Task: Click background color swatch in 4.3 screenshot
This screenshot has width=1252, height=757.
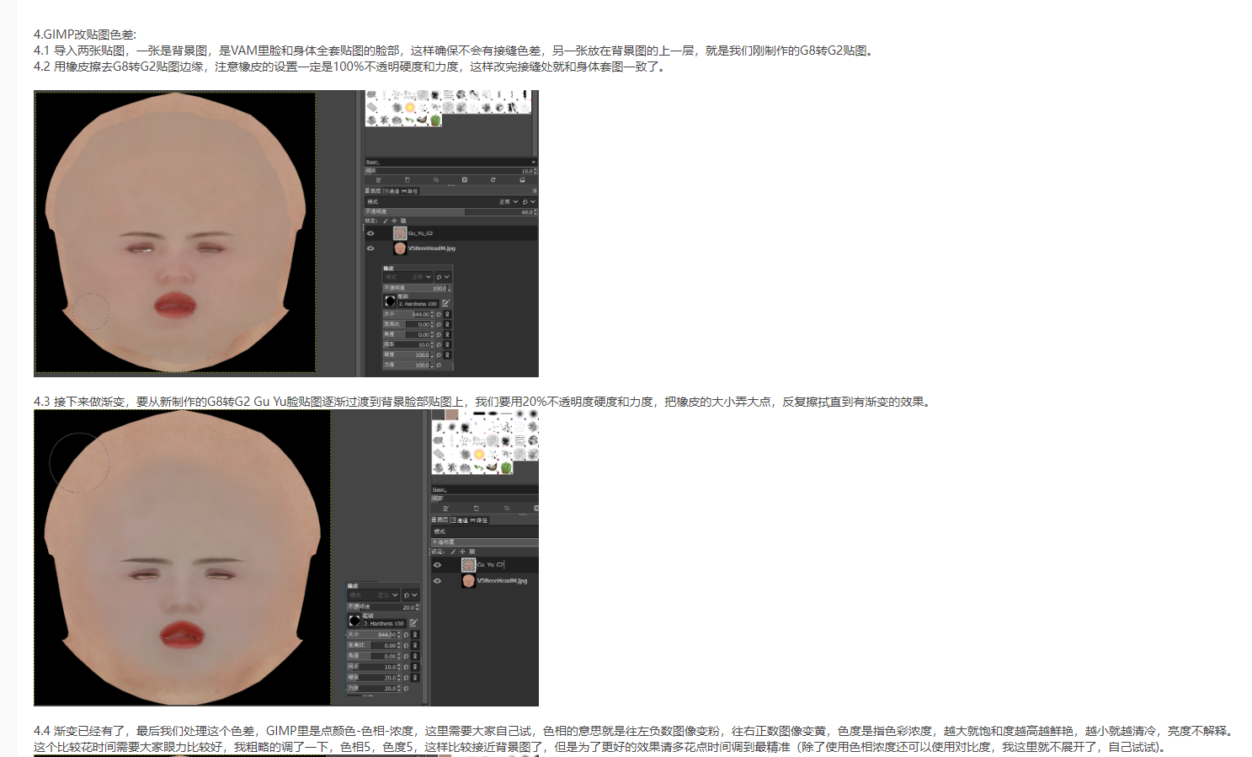Action: point(451,414)
